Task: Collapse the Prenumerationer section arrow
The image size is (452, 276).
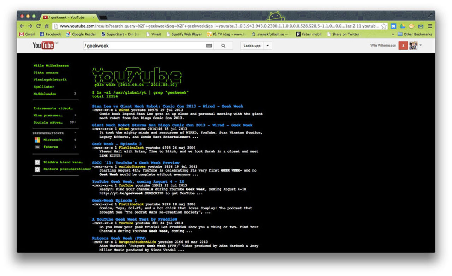Action: (75, 133)
